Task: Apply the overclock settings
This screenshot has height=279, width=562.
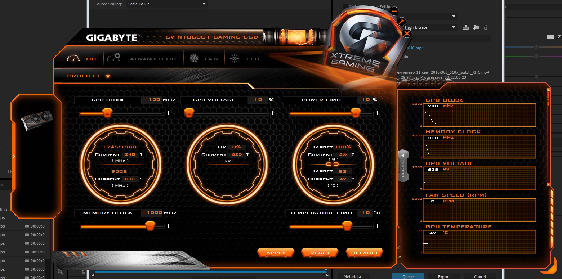Action: coord(276,253)
